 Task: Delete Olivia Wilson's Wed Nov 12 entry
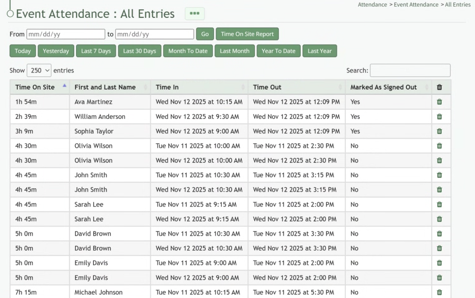click(x=439, y=160)
